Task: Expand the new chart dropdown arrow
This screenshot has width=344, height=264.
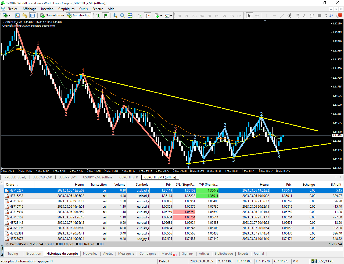Action: click(10, 16)
